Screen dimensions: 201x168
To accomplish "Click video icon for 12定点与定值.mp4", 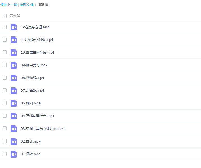I will pos(14,27).
